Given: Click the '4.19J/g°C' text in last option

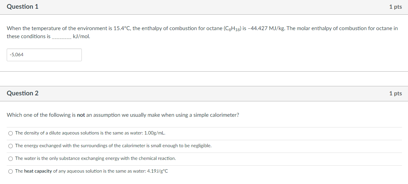Looking at the screenshot, I should point(158,171).
